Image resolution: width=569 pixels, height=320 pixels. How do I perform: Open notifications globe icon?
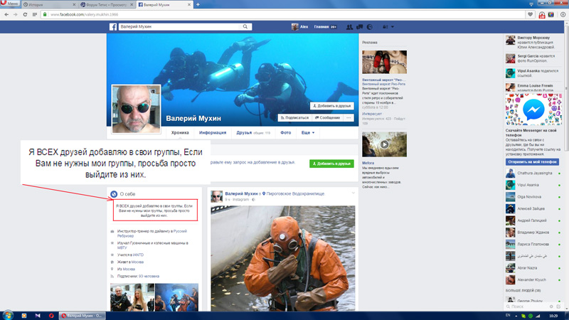point(370,27)
